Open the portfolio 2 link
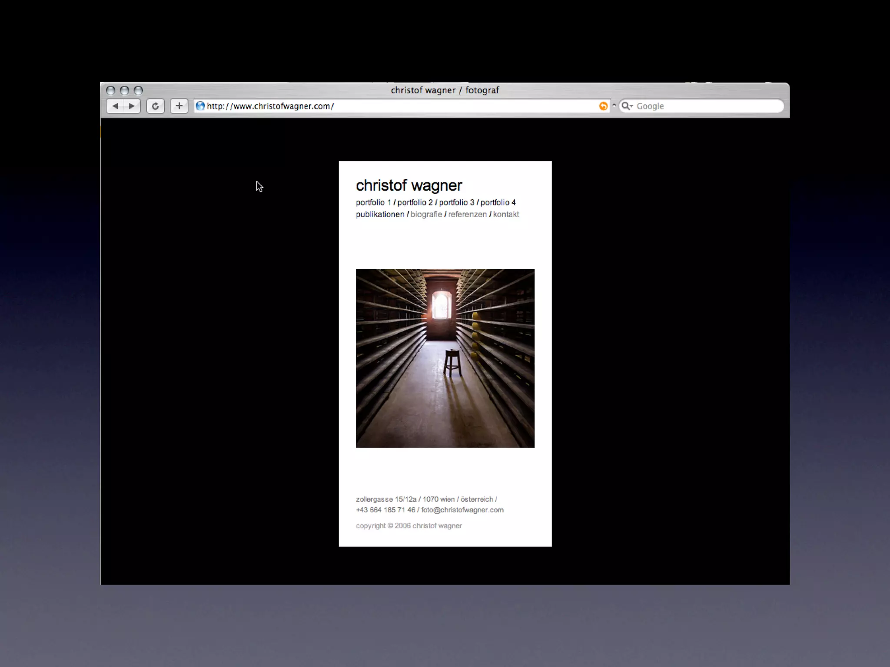This screenshot has width=890, height=667. point(415,202)
